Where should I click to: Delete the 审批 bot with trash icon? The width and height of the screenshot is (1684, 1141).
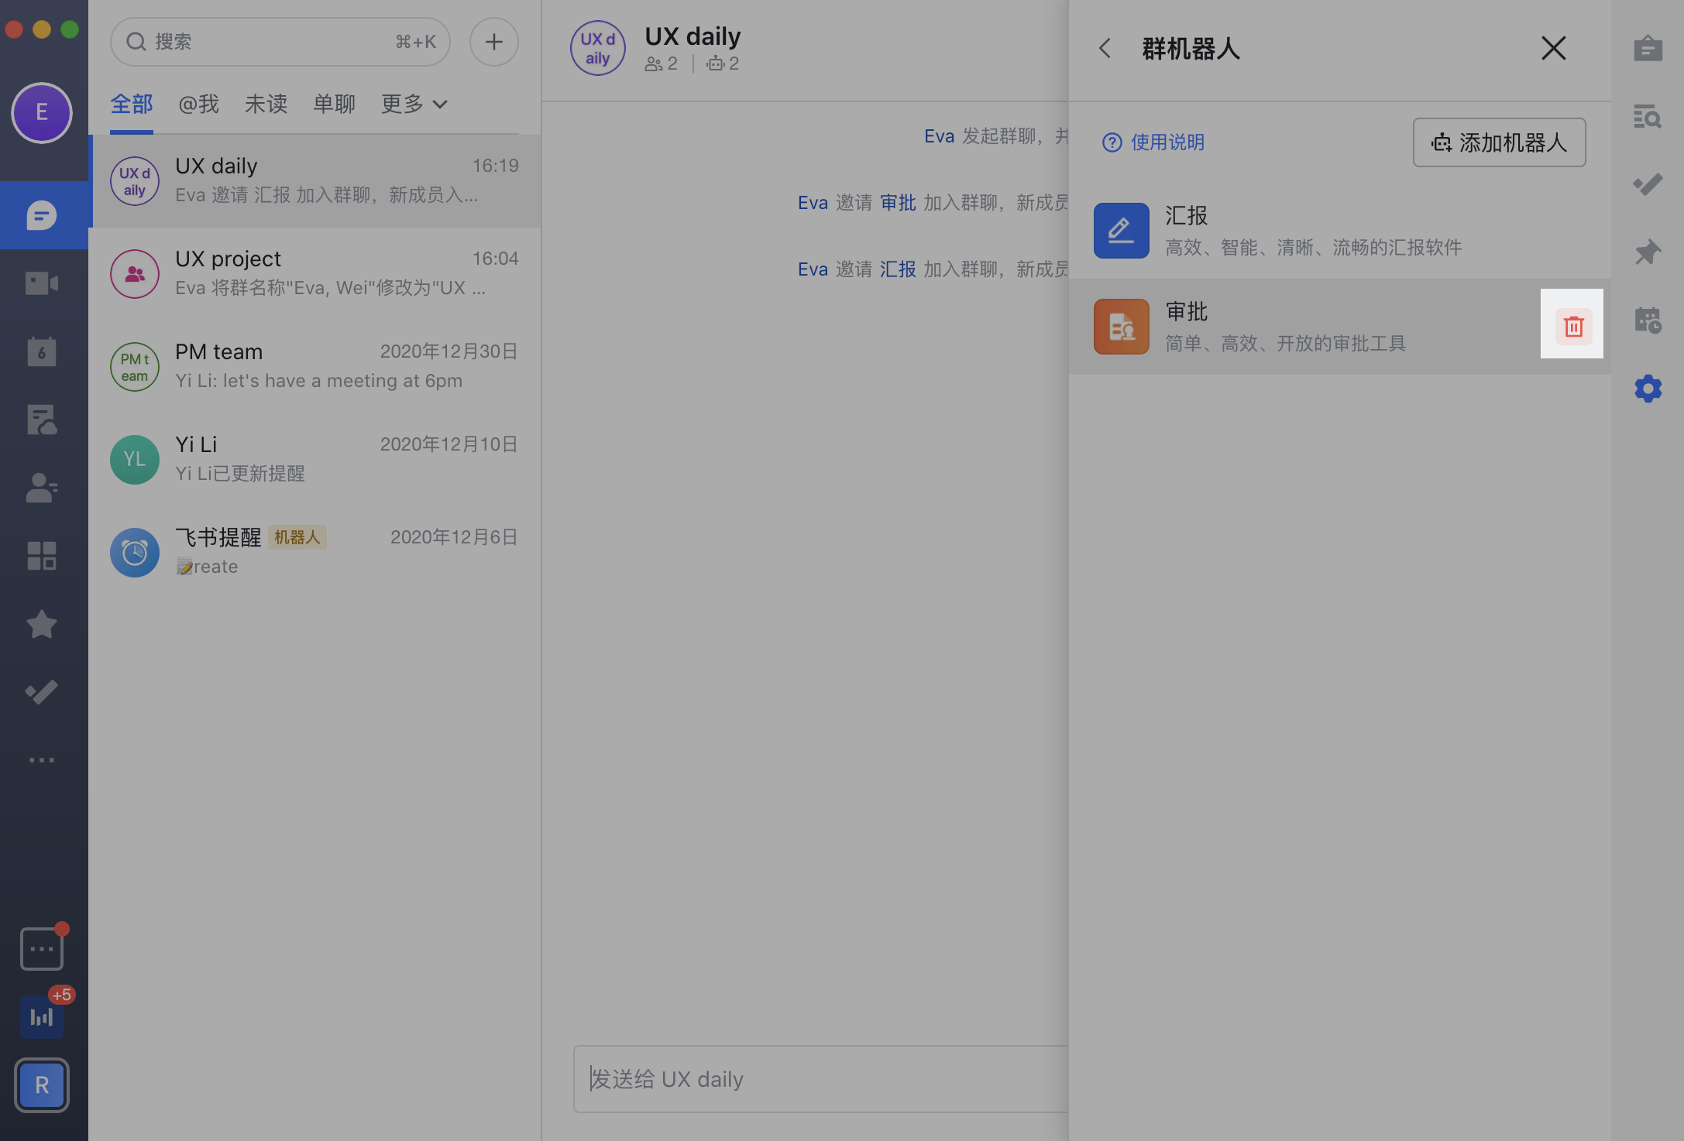tap(1572, 326)
